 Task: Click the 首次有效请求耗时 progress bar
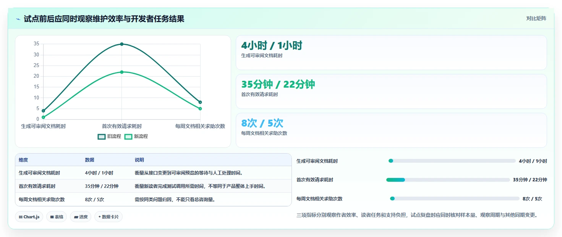(448, 180)
